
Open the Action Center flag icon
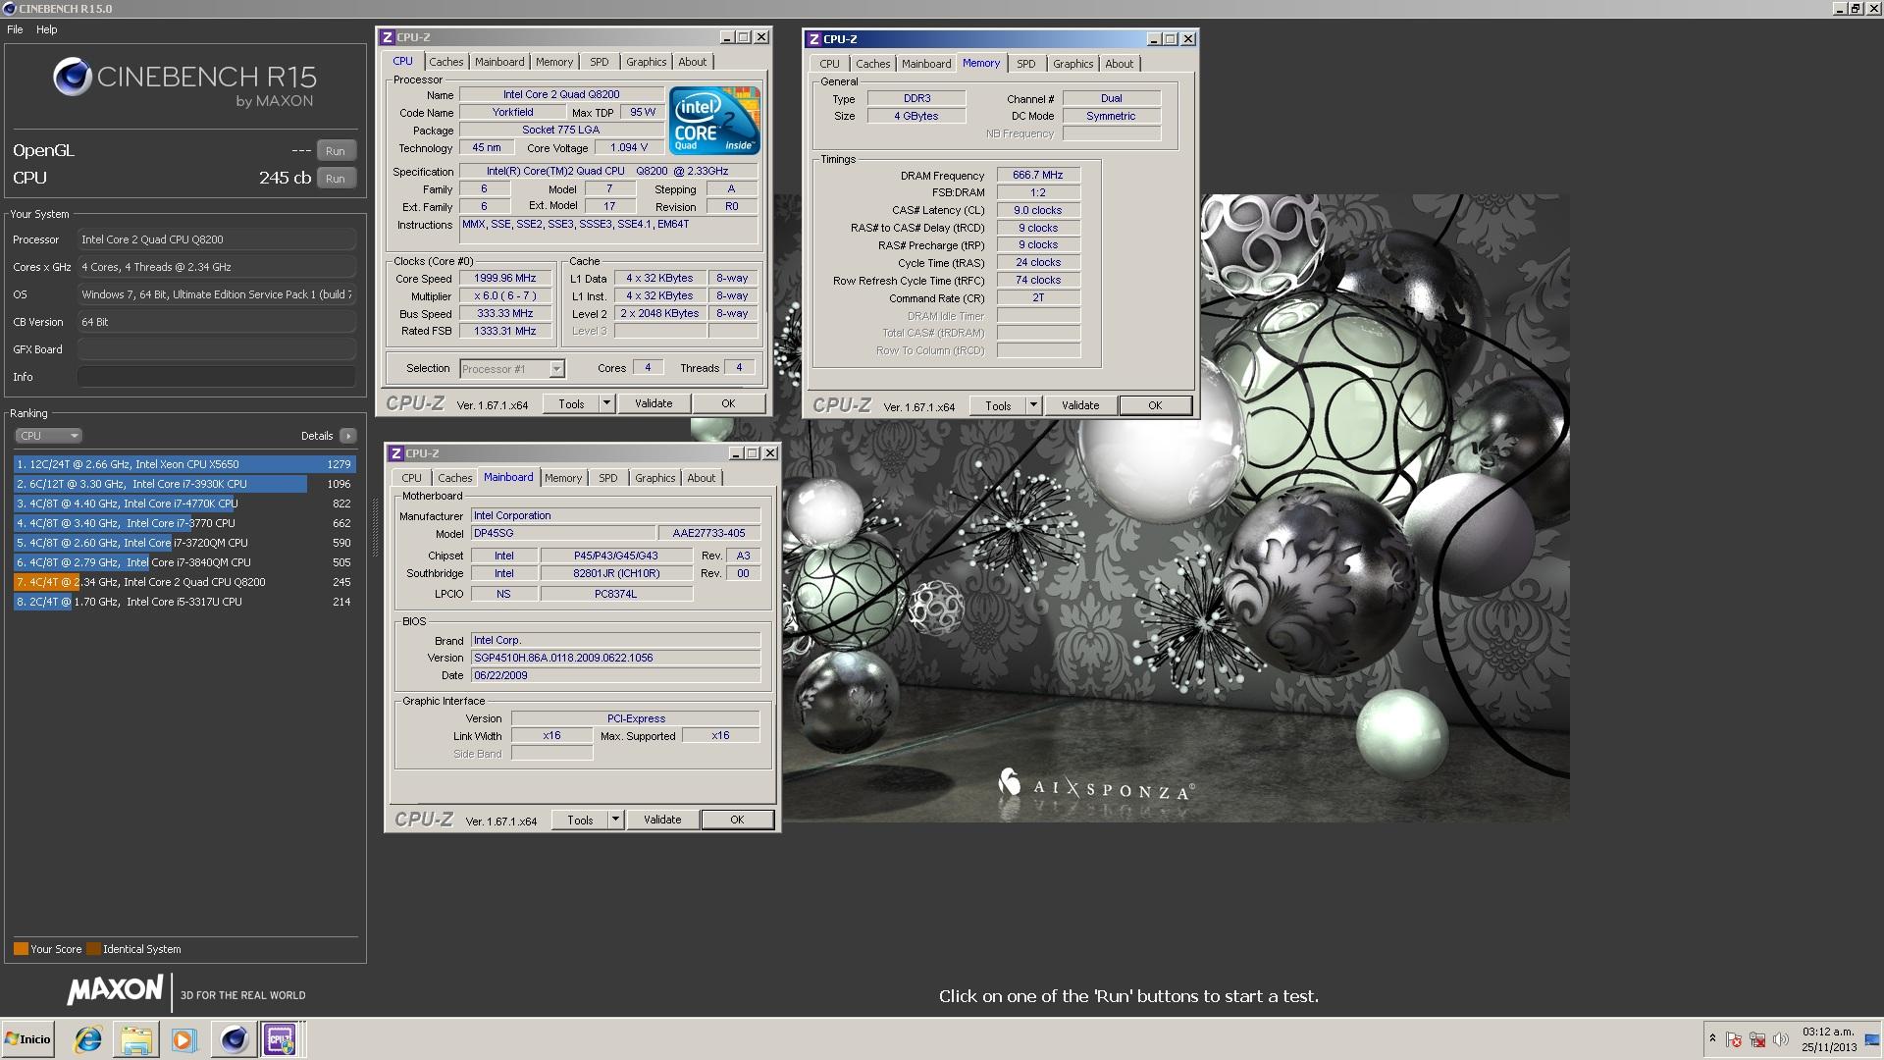pos(1734,1039)
